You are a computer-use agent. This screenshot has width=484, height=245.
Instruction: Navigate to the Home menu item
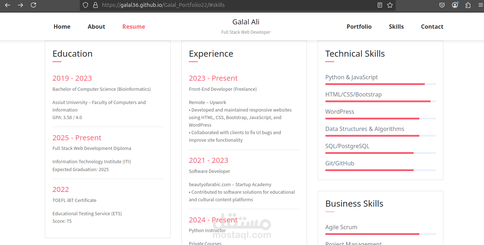62,27
